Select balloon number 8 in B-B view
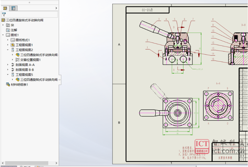Image resolution: width=248 pixels, height=167 pixels. click(x=213, y=19)
